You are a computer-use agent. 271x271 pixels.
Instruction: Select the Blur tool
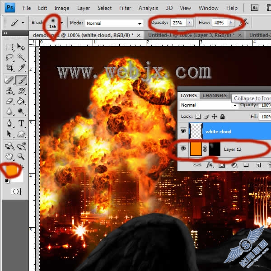coord(9,111)
